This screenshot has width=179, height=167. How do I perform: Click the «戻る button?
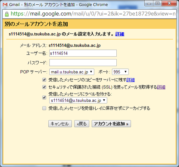pyautogui.click(x=82, y=124)
